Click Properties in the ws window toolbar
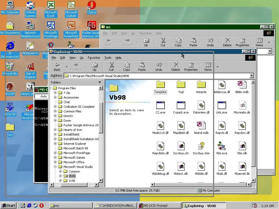Viewport: 279px width, 209px height. click(242, 42)
